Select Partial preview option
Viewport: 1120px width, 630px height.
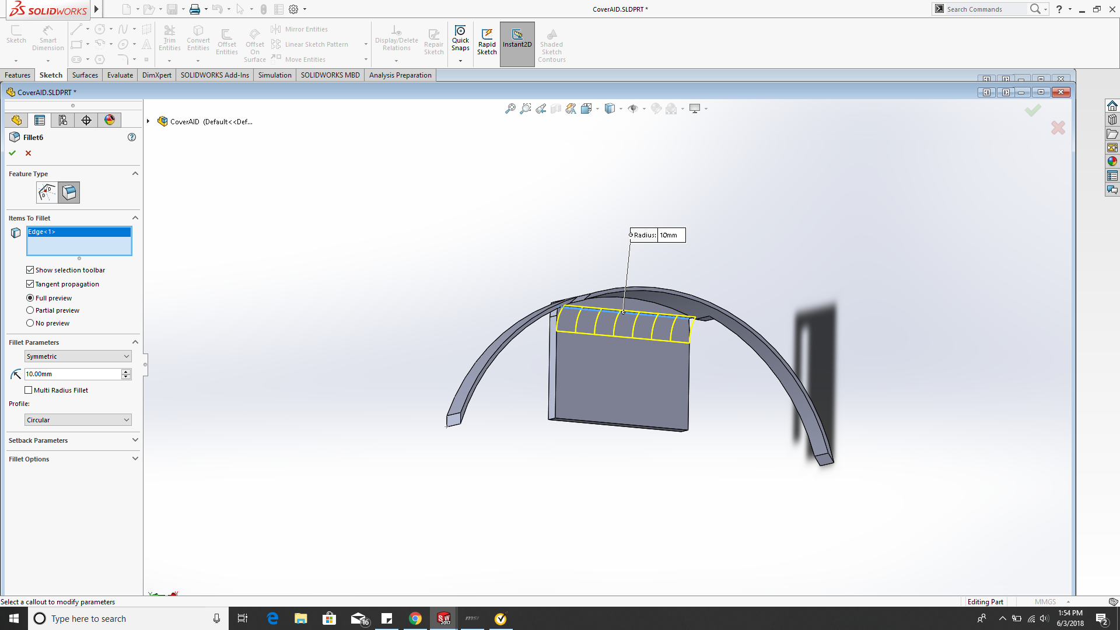[x=30, y=310]
